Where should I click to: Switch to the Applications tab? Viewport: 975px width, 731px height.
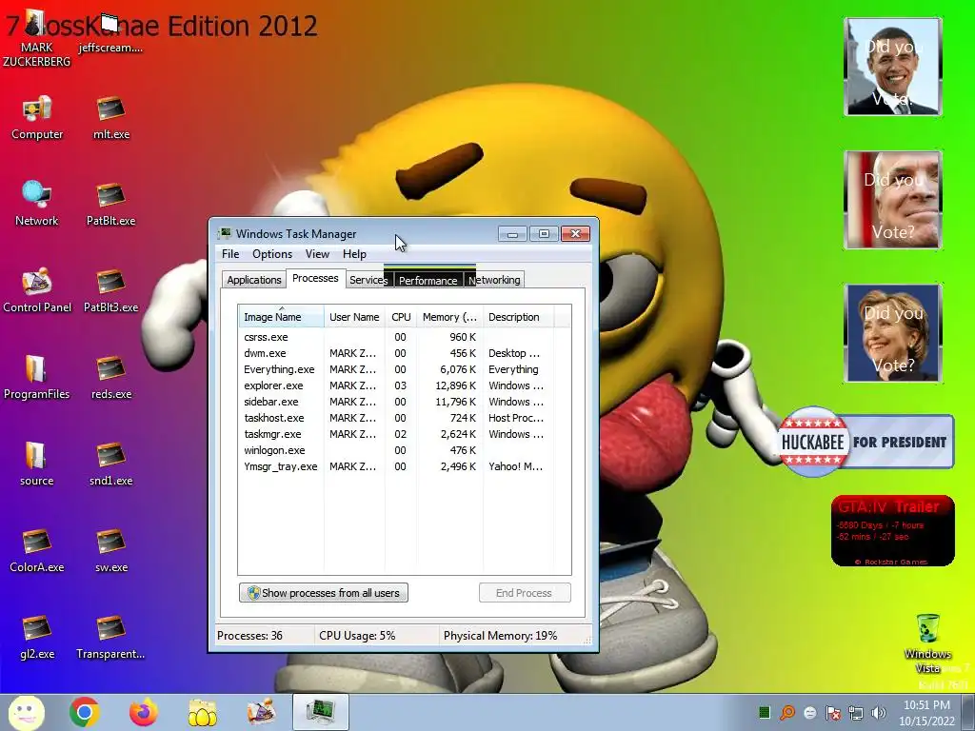point(253,280)
